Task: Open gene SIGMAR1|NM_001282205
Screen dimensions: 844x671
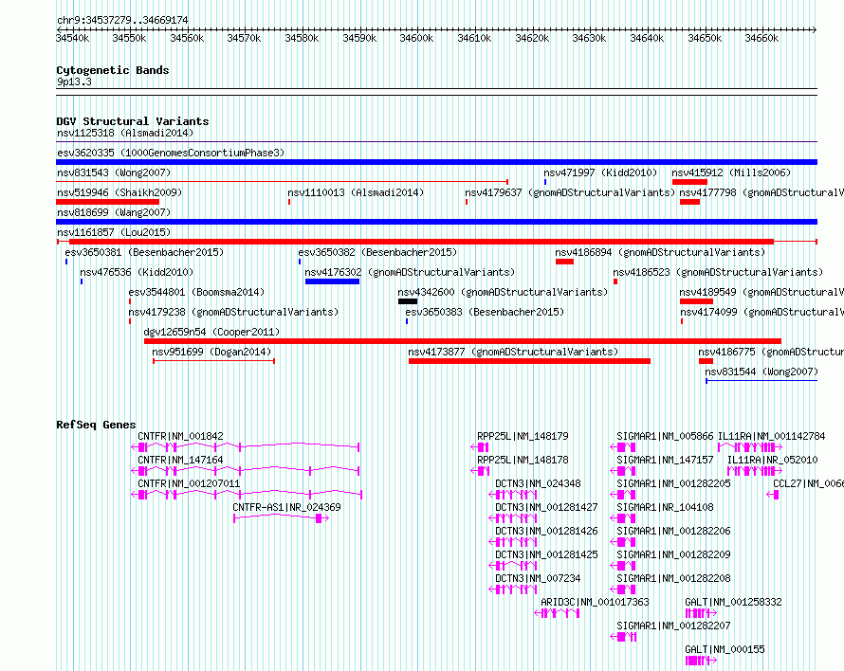Action: click(x=673, y=483)
